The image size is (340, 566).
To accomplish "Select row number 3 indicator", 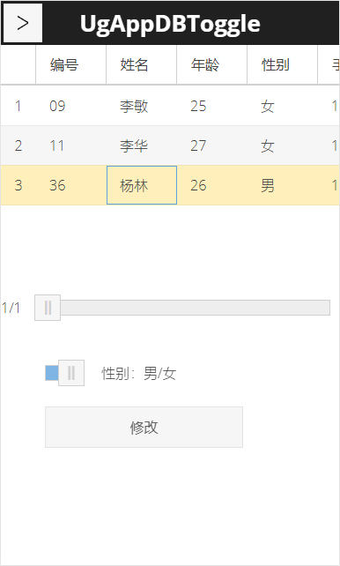I will click(18, 185).
